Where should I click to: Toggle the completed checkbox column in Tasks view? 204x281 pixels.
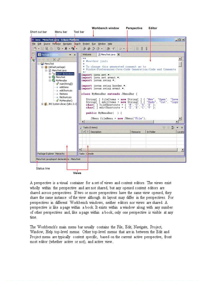(x=84, y=132)
